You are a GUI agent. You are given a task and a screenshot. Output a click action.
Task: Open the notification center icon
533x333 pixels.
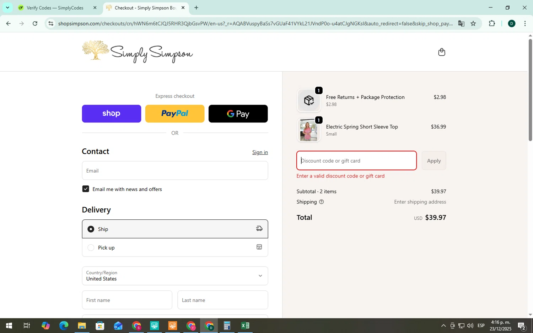[522, 326]
